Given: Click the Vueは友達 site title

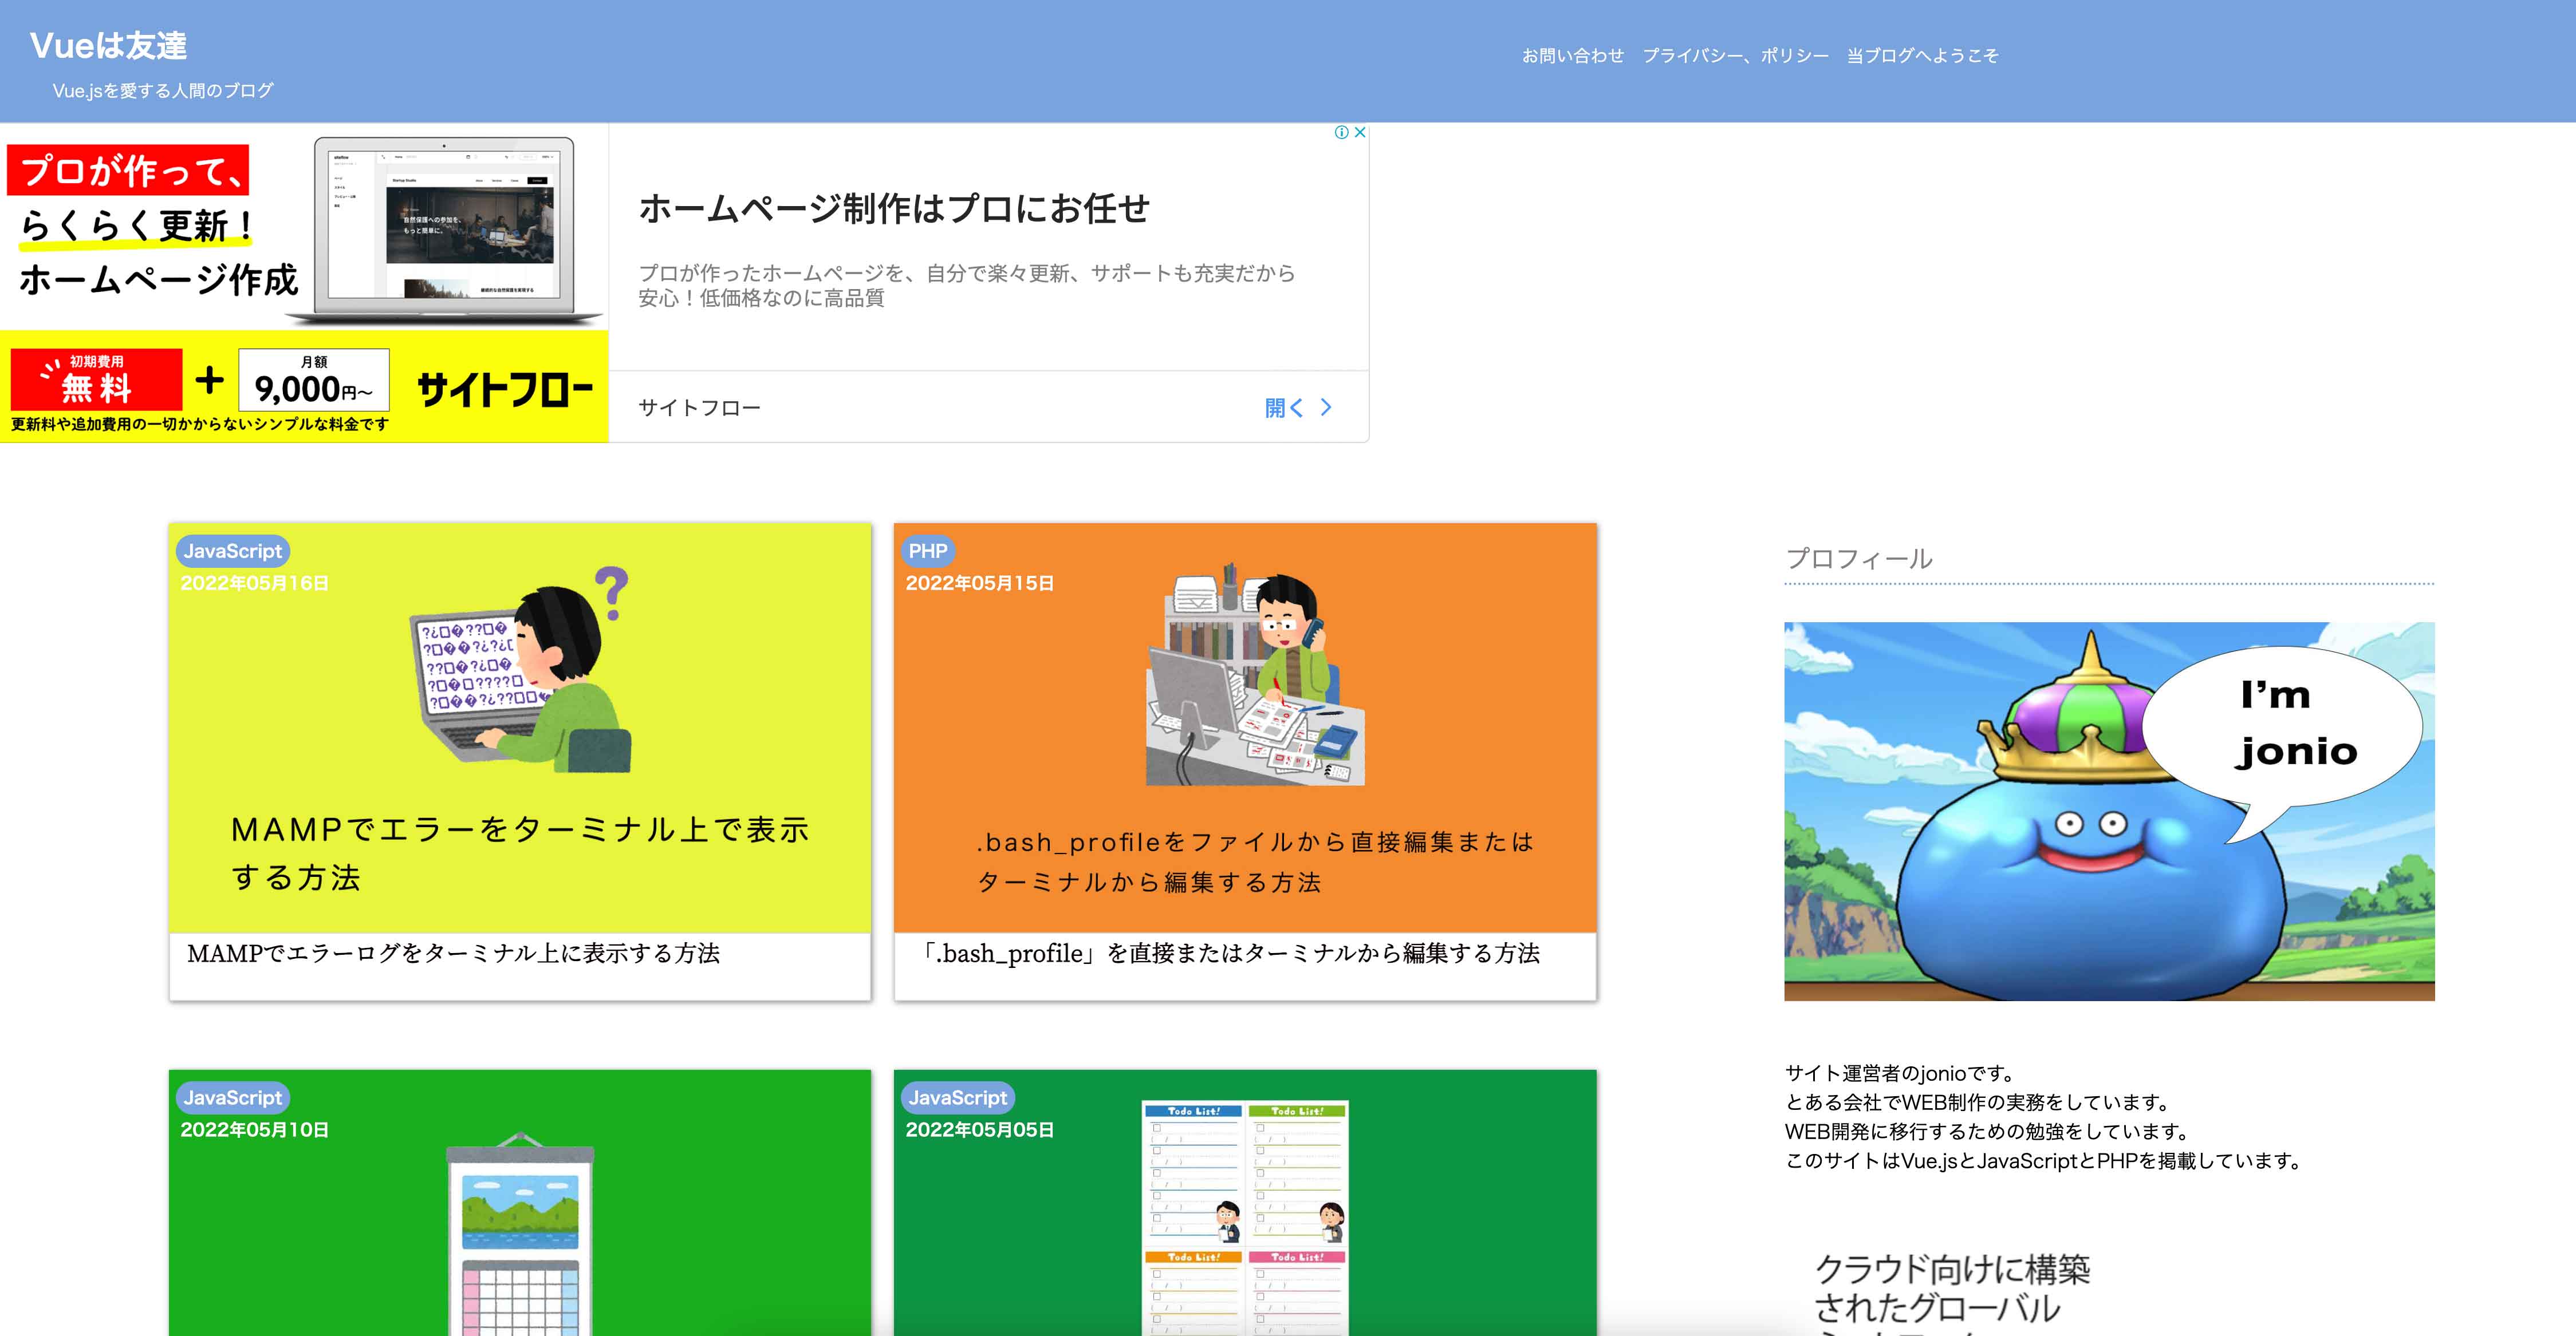Looking at the screenshot, I should click(108, 45).
